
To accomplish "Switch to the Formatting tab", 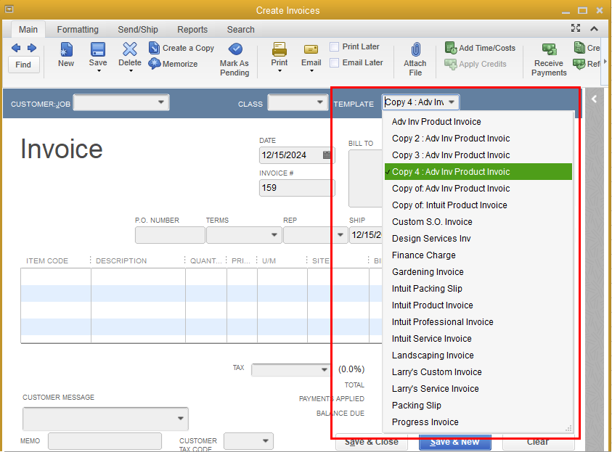I will 78,30.
